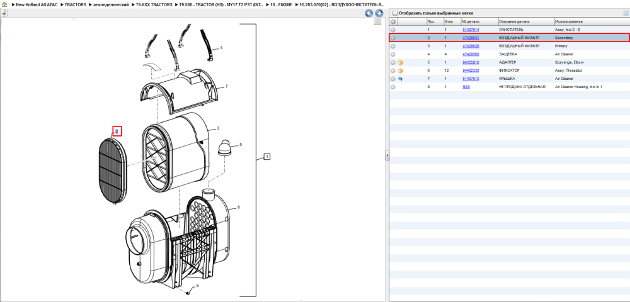This screenshot has width=630, height=302.
Task: Select callout 1 on the diagram
Action: point(267,157)
